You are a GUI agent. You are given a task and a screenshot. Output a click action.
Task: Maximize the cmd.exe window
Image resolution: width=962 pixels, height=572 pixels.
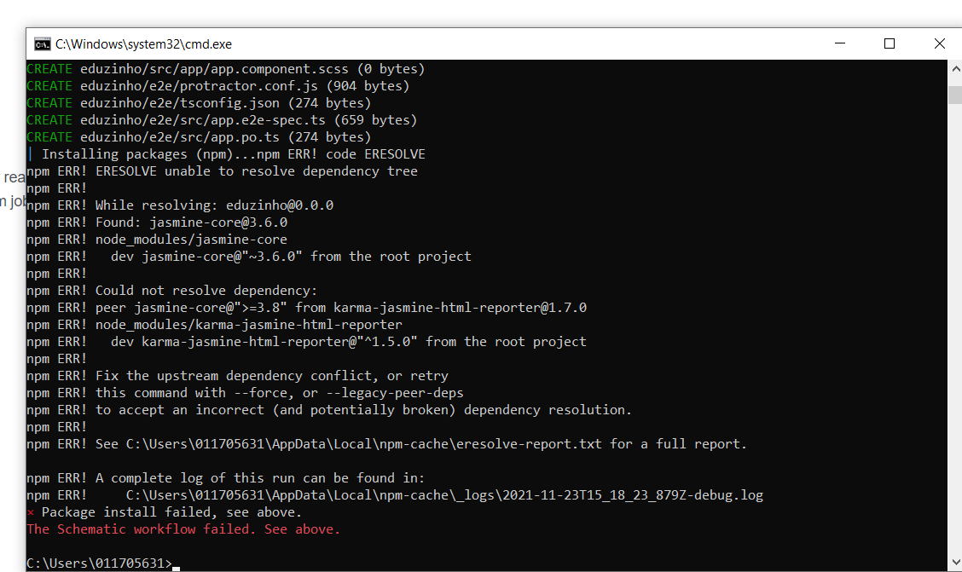coord(889,43)
